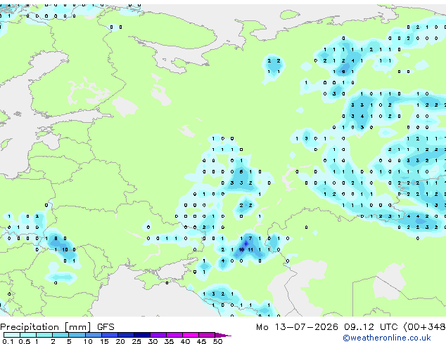Click the '10' precipitation value on map
Viewport: 446px width, 344px height.
click(x=65, y=250)
